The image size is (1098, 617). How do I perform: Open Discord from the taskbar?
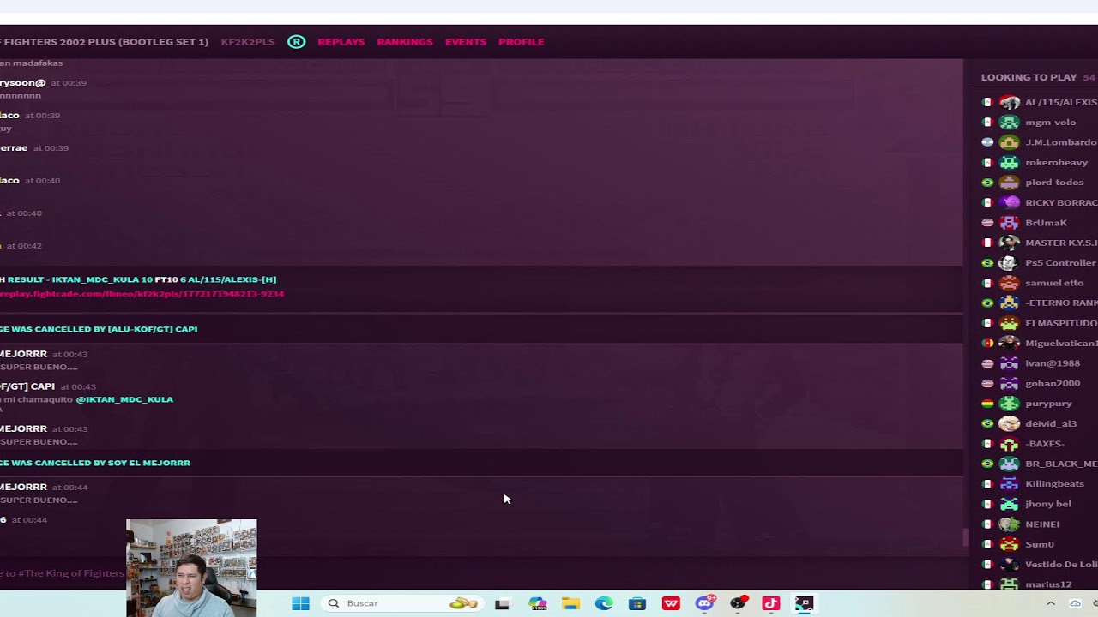coord(704,604)
